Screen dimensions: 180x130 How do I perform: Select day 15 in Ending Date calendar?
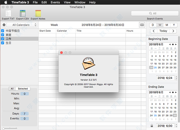171,108
